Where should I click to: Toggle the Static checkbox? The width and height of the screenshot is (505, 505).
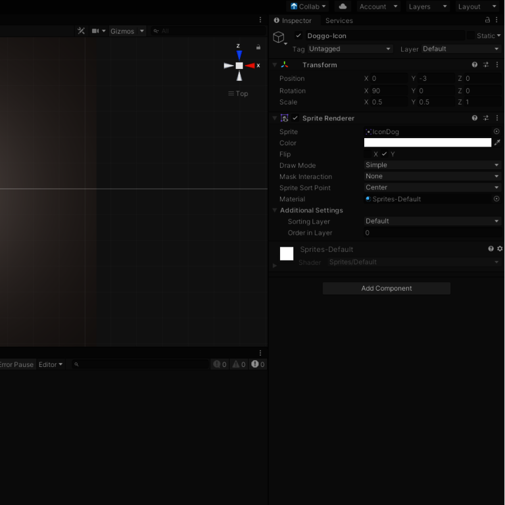tap(471, 36)
